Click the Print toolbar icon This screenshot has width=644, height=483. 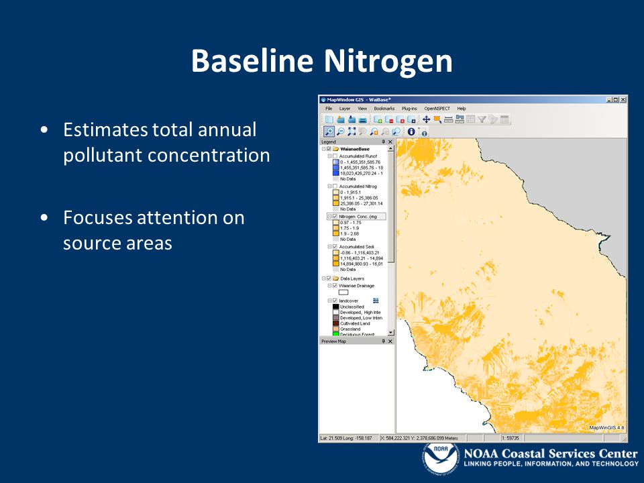363,119
